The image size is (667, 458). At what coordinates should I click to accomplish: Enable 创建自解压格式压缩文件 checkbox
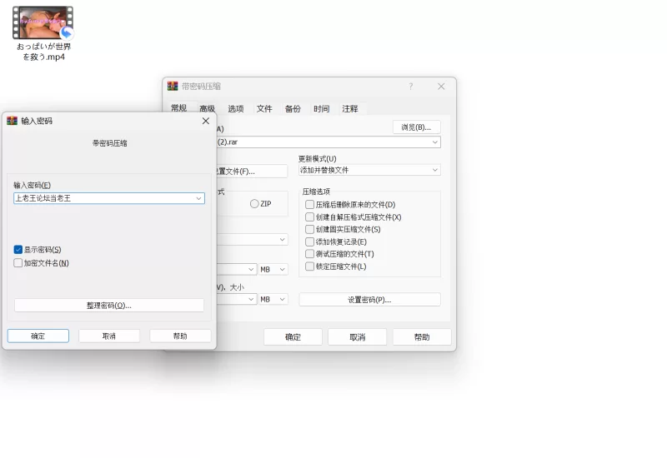tap(310, 217)
